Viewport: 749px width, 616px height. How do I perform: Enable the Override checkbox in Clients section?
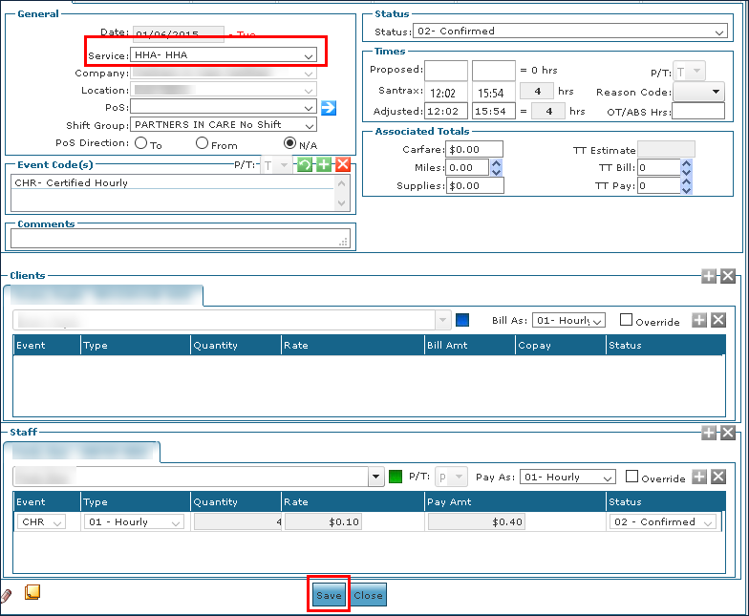(627, 320)
